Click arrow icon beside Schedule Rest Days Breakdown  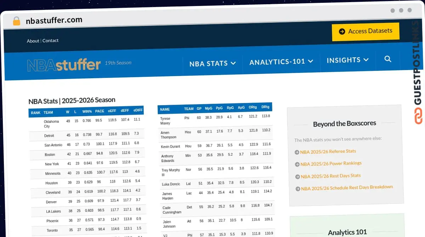coord(298,189)
